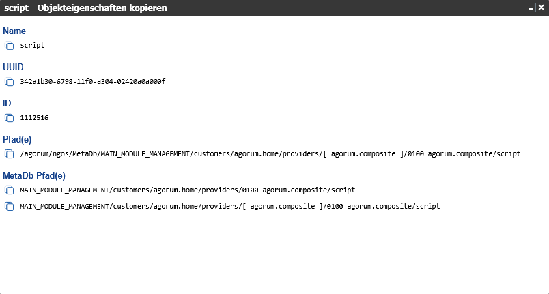Click copy icon for the /agorum/ngos path

[x=9, y=154]
